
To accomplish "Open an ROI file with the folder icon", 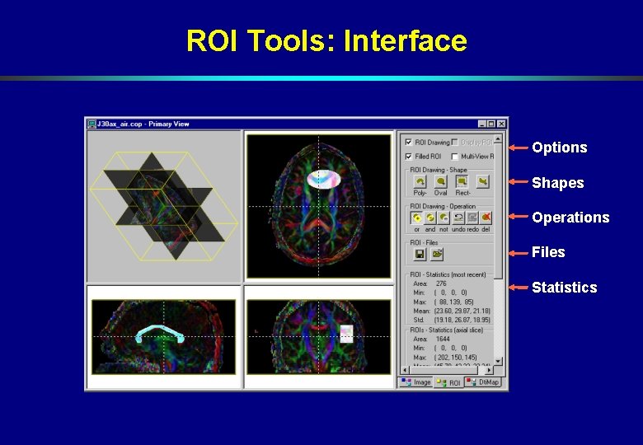I will pyautogui.click(x=437, y=254).
